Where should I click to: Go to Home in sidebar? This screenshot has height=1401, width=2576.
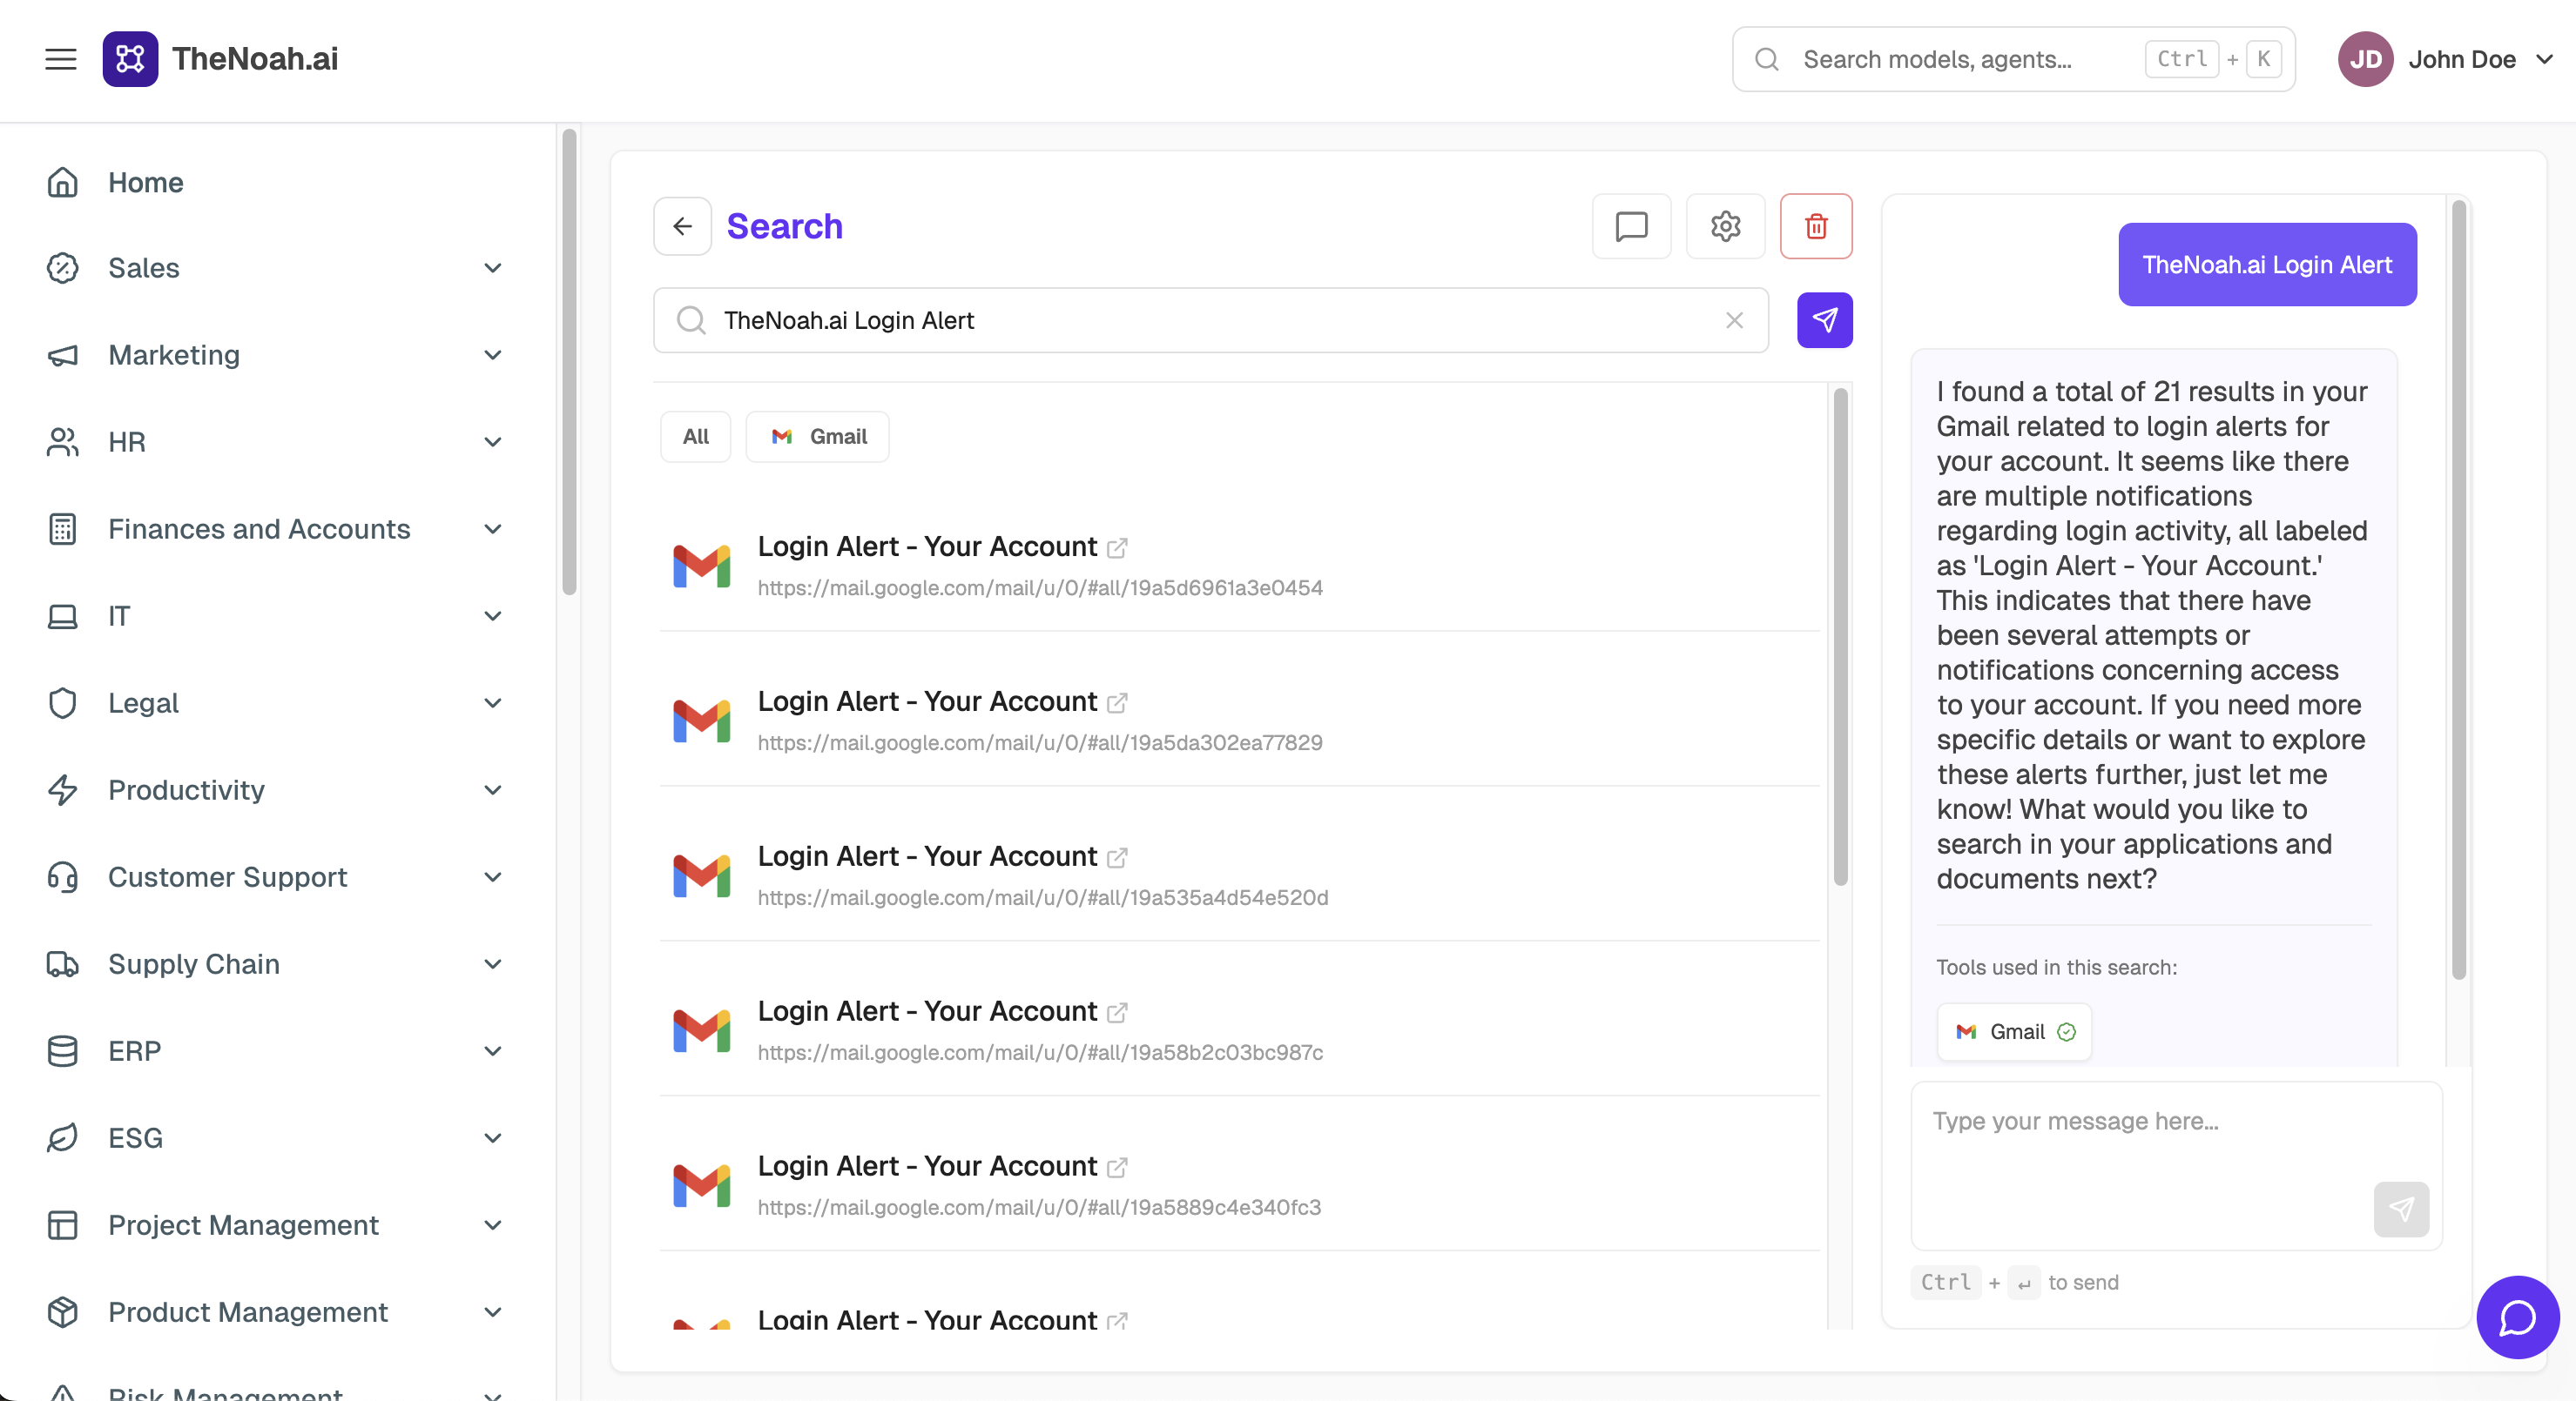(x=146, y=182)
